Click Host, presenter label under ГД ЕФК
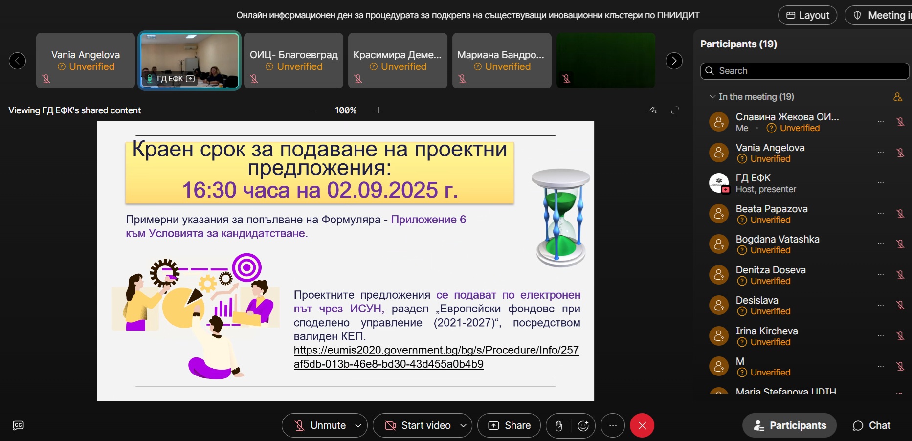The height and width of the screenshot is (441, 912). (x=766, y=189)
